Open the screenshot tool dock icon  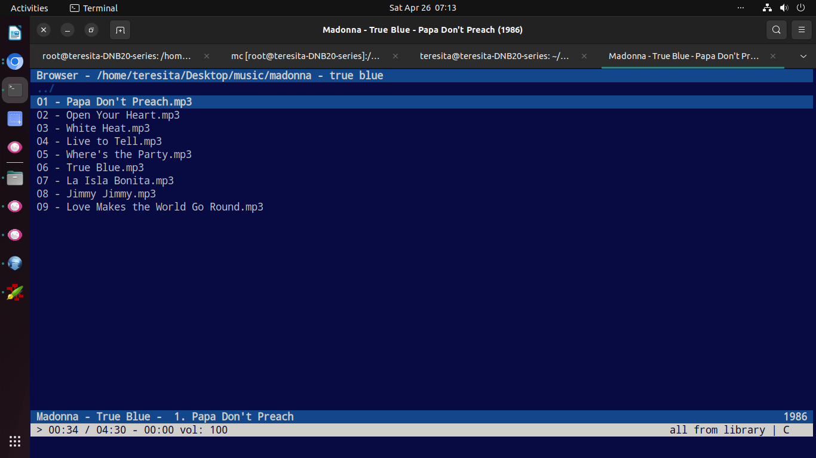tap(15, 119)
